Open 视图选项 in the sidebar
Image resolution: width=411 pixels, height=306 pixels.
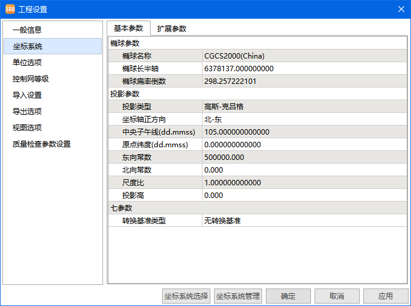52,127
